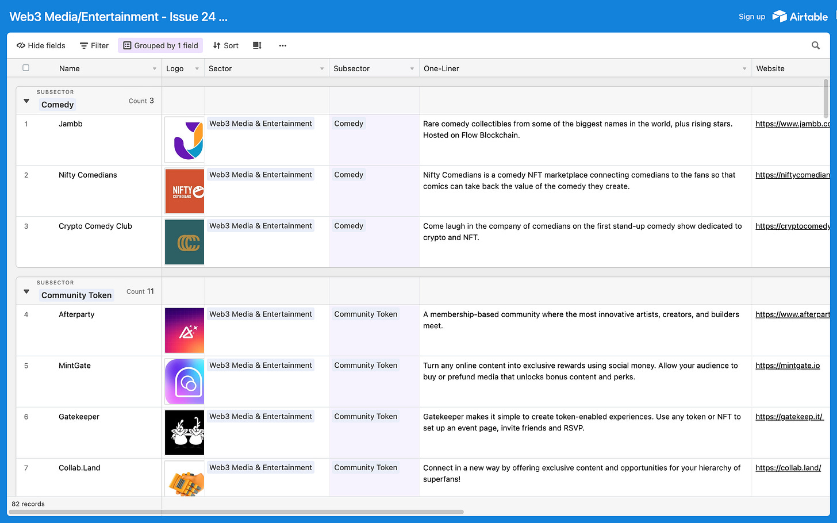The height and width of the screenshot is (523, 837).
Task: Open the mintgate.io link
Action: (x=788, y=366)
